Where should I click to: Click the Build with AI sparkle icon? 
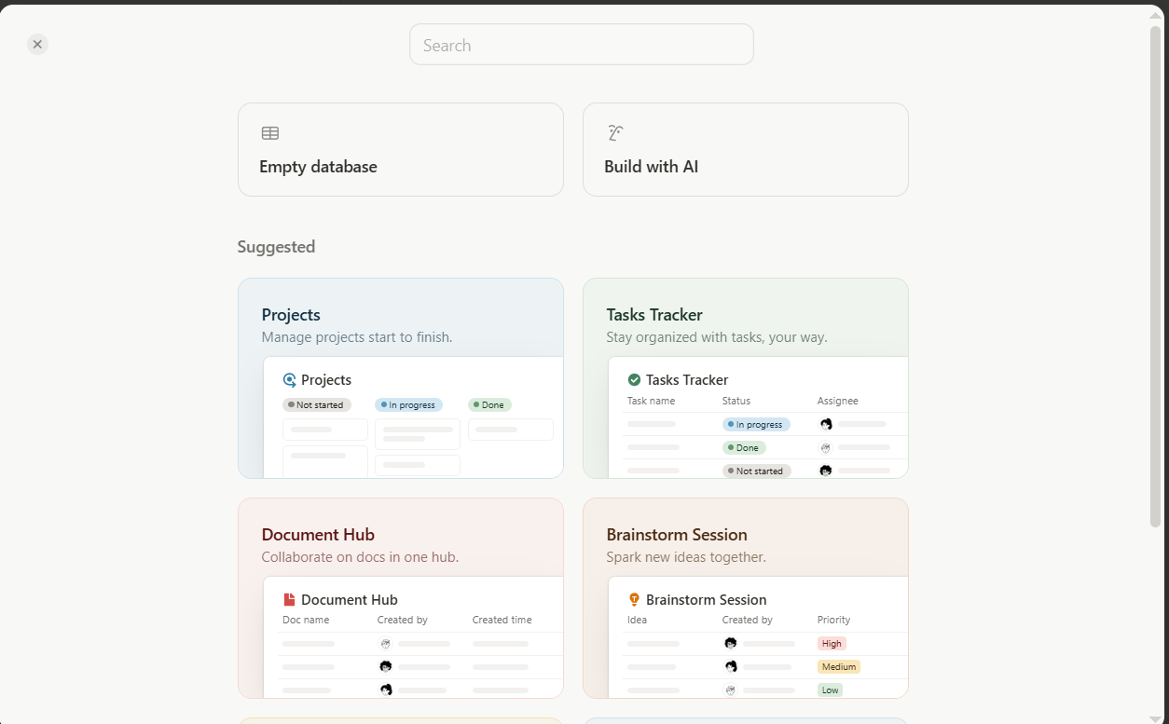point(614,133)
